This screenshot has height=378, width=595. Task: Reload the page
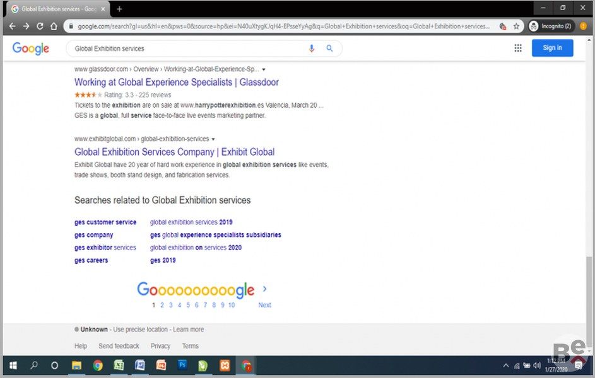(x=40, y=26)
